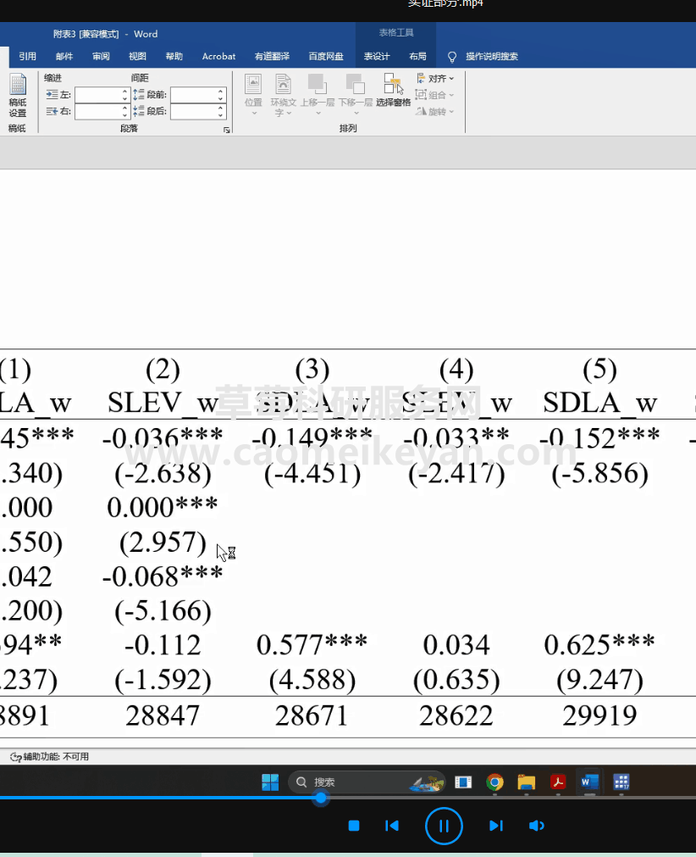Open the 稿纸设置 manuscript paper settings
The height and width of the screenshot is (857, 696).
point(18,96)
